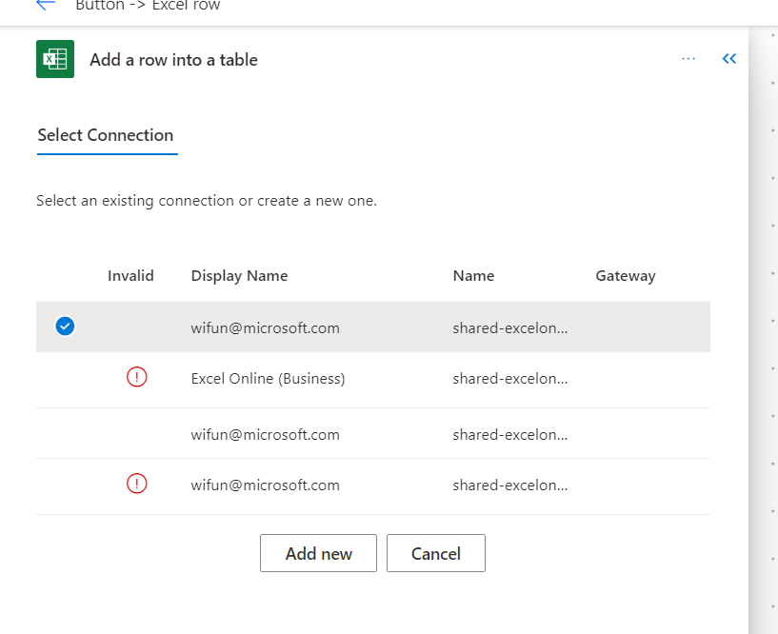Click the Excel icon beside Add a row into a table
Image resolution: width=778 pixels, height=634 pixels.
(x=54, y=59)
